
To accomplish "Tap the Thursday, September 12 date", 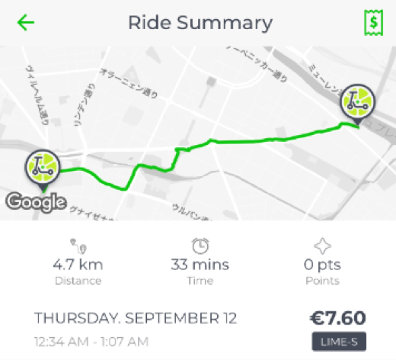I will coord(136,318).
